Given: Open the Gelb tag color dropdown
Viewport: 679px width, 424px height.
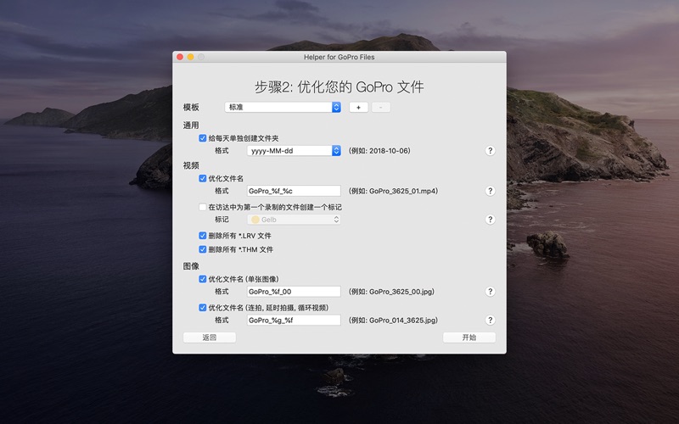Looking at the screenshot, I should pyautogui.click(x=294, y=220).
